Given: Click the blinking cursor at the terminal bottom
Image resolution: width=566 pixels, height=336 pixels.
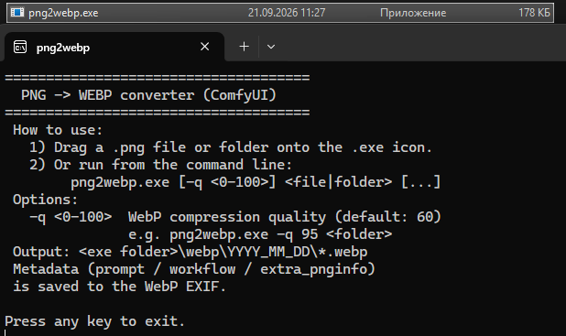Looking at the screenshot, I should coord(5,332).
